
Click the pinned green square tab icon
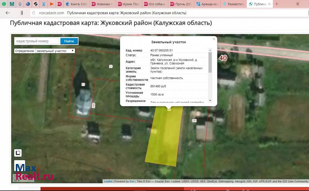coord(3,4)
